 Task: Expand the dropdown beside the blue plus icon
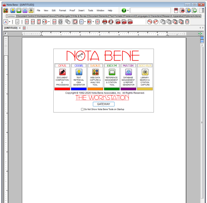85,22
